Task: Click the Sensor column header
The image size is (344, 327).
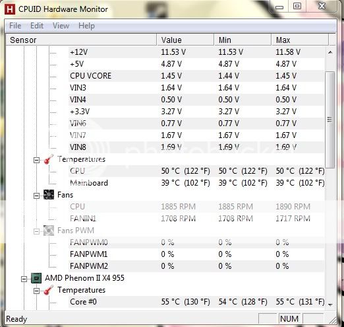Action: [81, 40]
